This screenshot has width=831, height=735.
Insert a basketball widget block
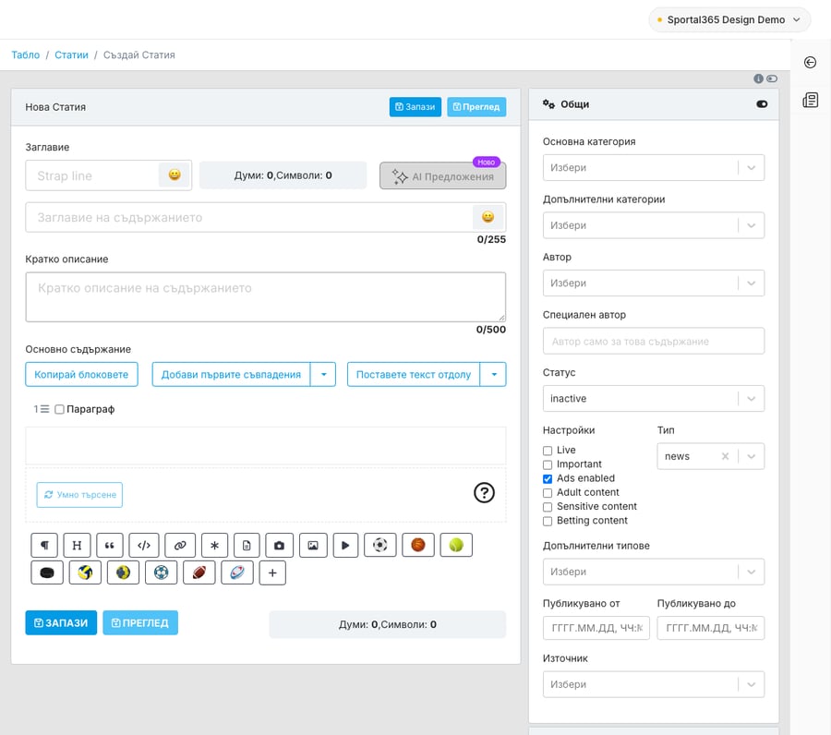click(418, 545)
